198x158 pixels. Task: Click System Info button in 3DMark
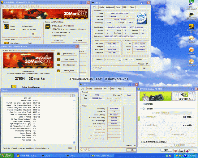point(58,40)
